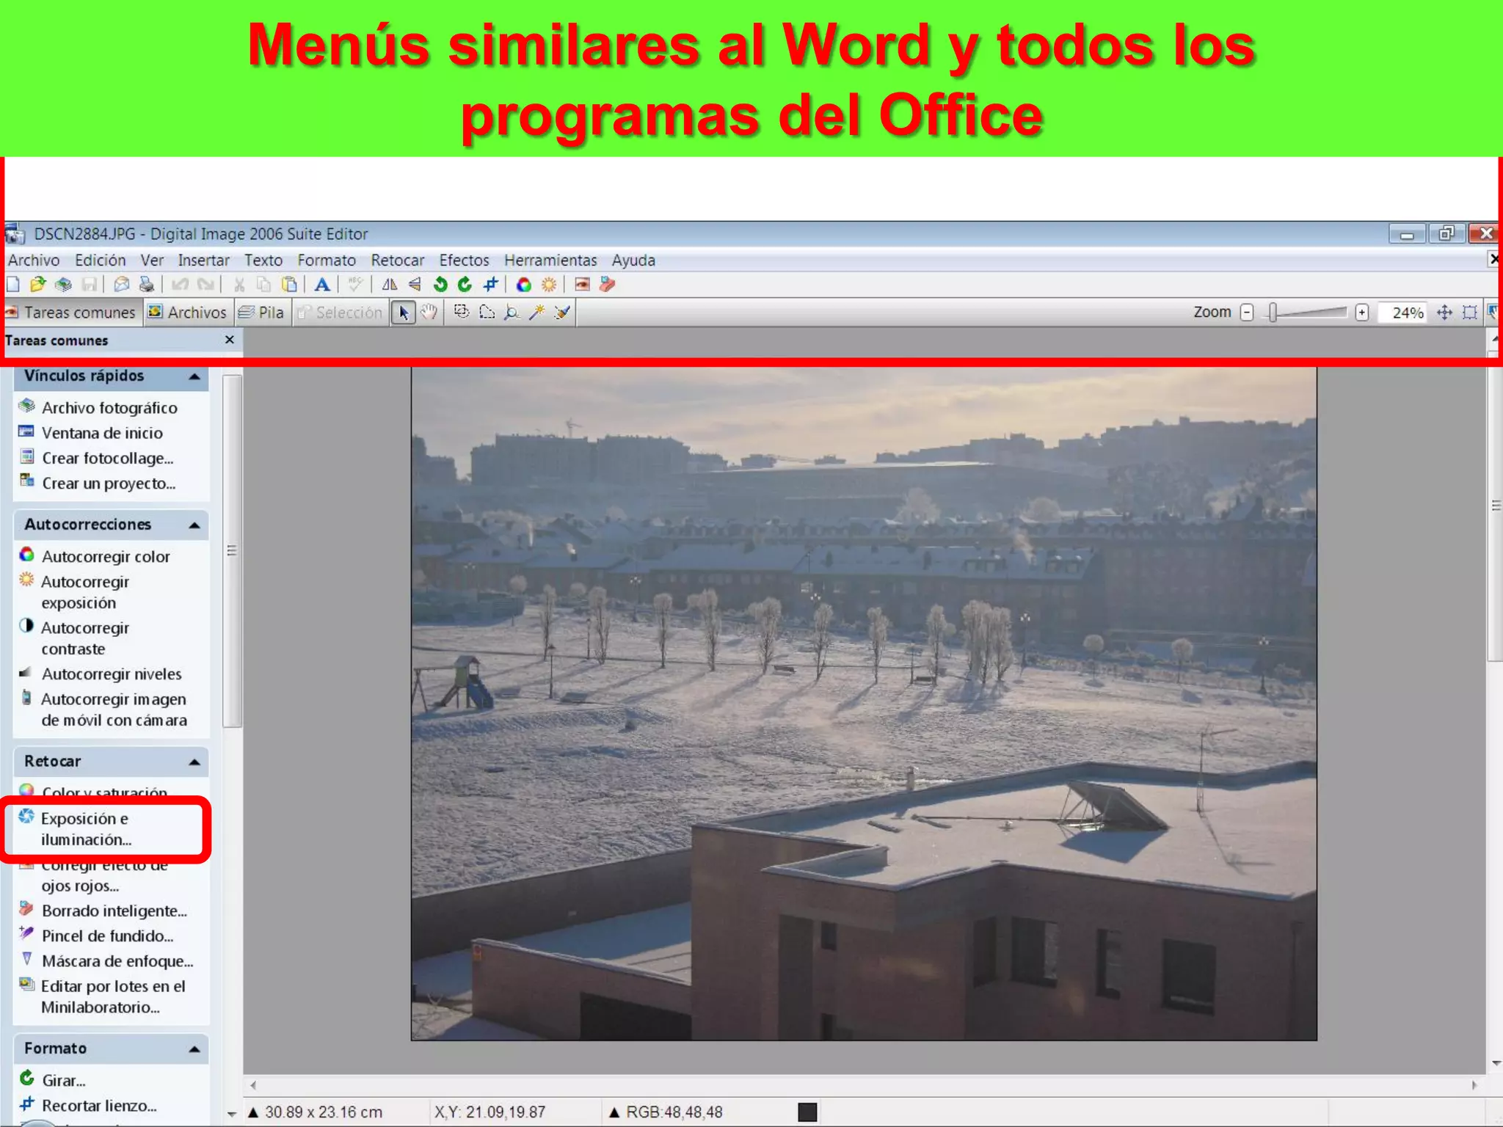Image resolution: width=1503 pixels, height=1127 pixels.
Task: Toggle the Archivos panel button
Action: [188, 313]
